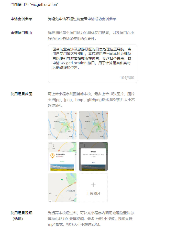Click the 使用场景截图 label

[x=21, y=94]
